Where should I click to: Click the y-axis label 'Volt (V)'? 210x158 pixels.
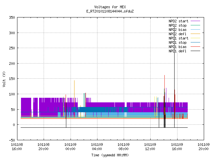[x=4, y=79]
